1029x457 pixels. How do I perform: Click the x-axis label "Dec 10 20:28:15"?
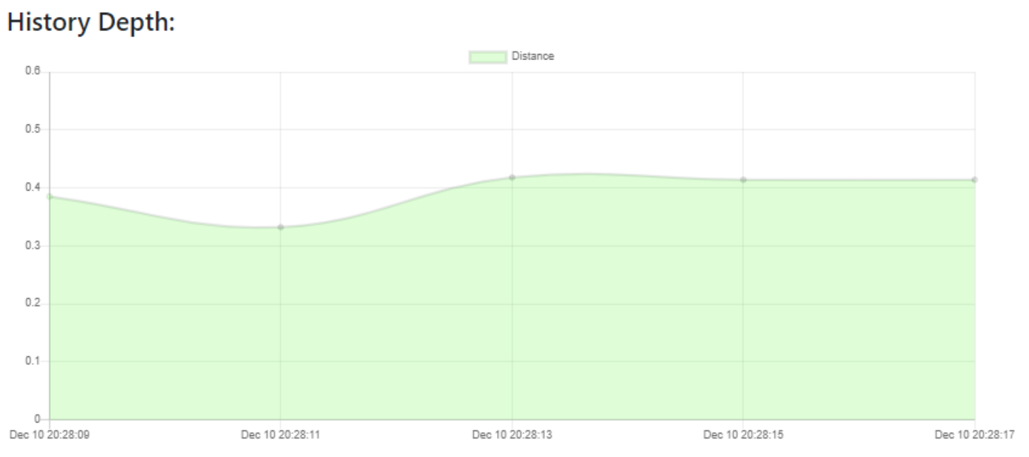pos(743,435)
